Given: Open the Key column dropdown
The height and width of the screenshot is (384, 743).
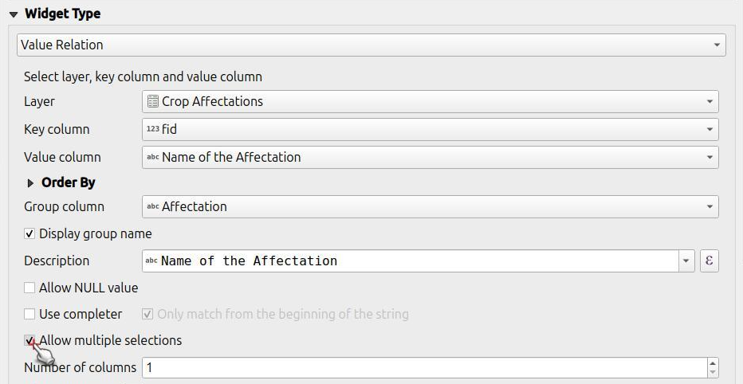Looking at the screenshot, I should coord(430,129).
